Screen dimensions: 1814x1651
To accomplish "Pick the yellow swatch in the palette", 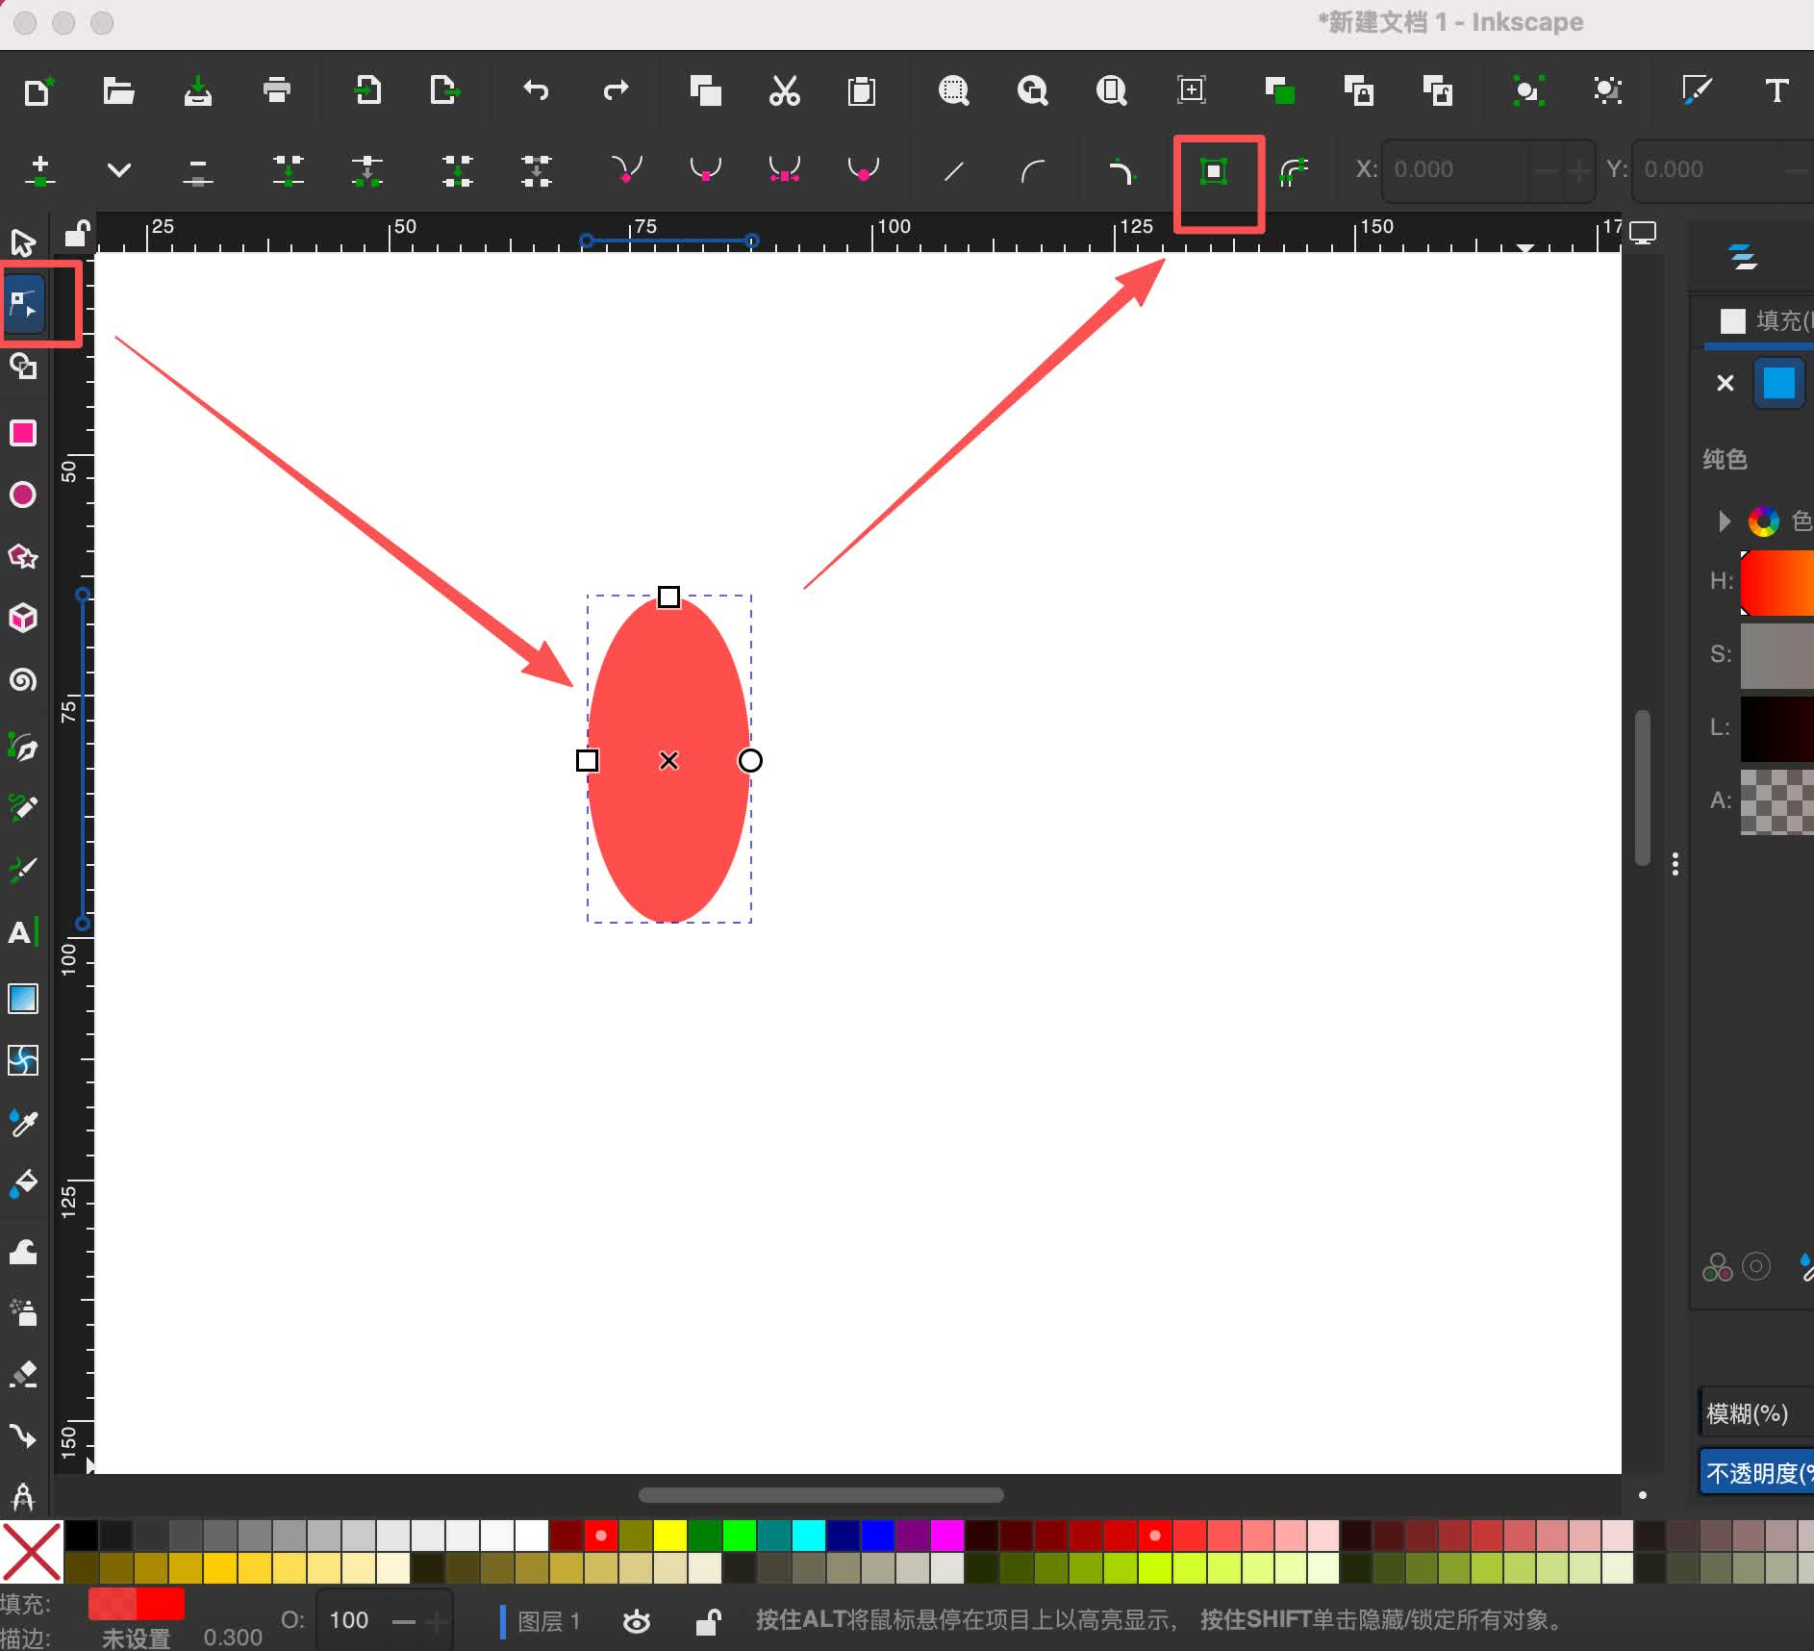I will click(669, 1536).
